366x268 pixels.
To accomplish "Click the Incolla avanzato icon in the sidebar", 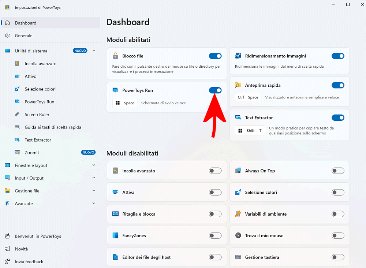I will (x=17, y=63).
